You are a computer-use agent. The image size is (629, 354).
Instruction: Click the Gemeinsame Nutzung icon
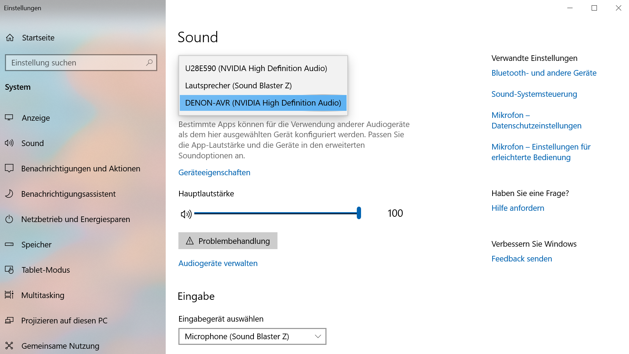pos(9,346)
